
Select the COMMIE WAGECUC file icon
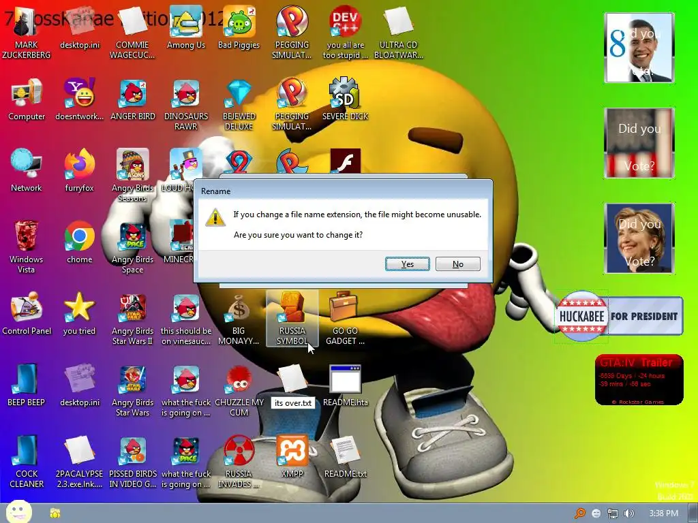click(132, 32)
